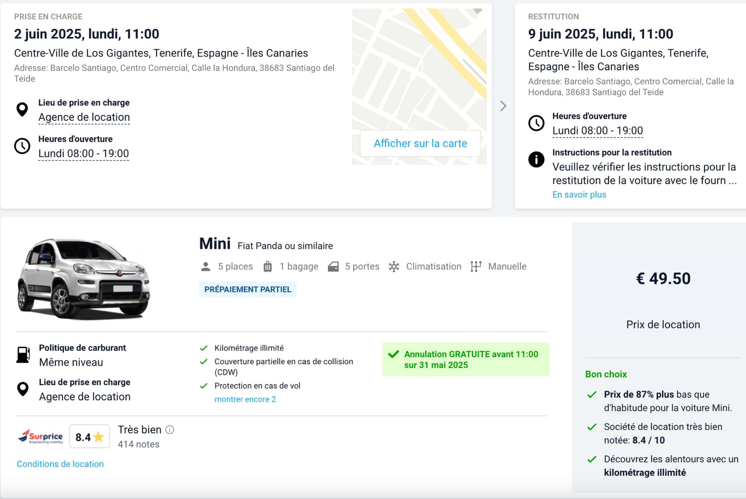Viewport: 746px width, 499px height.
Task: Click the Annulation GRATUITE avant 11:00 banner
Action: click(x=465, y=360)
